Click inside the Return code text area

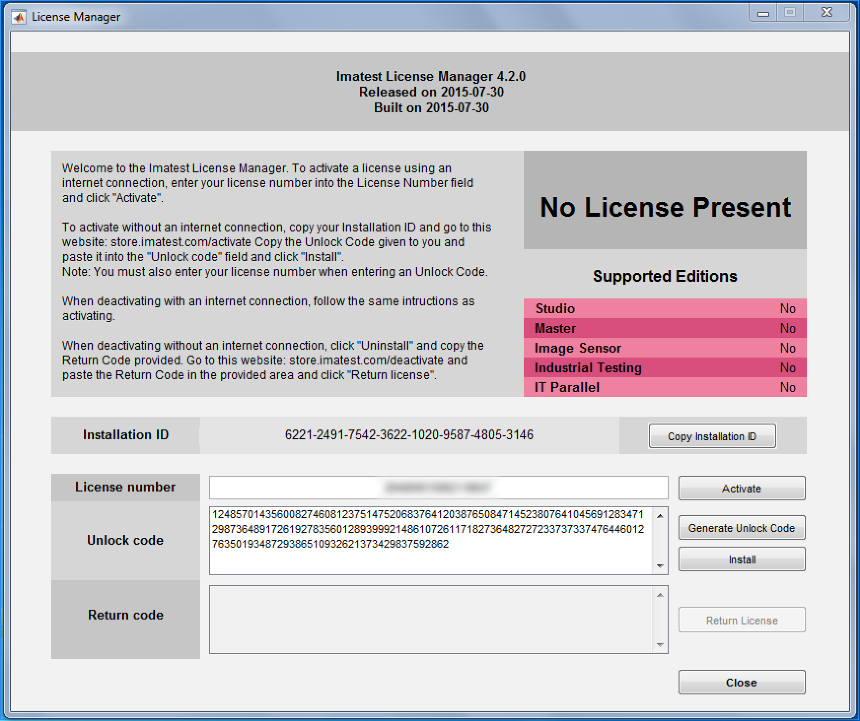[431, 620]
